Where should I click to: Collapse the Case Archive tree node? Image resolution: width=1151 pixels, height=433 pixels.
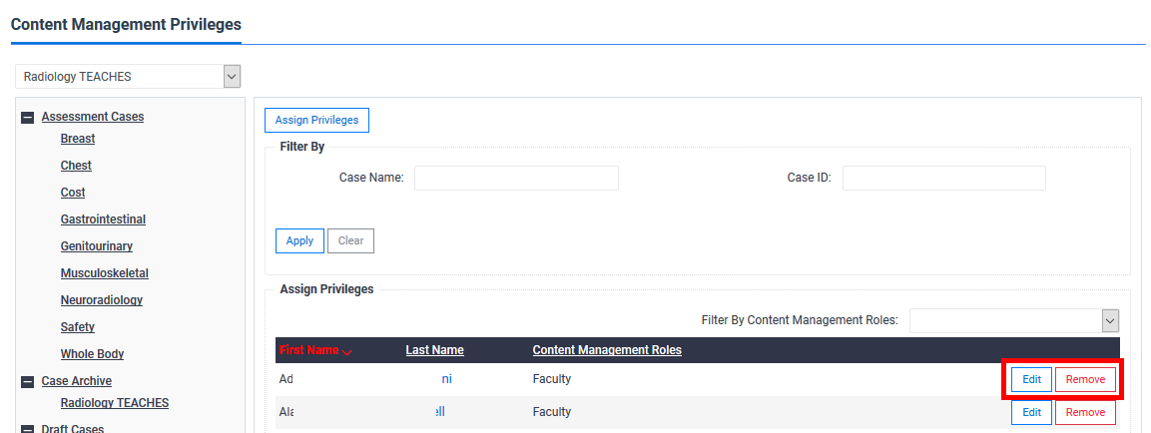pyautogui.click(x=28, y=382)
